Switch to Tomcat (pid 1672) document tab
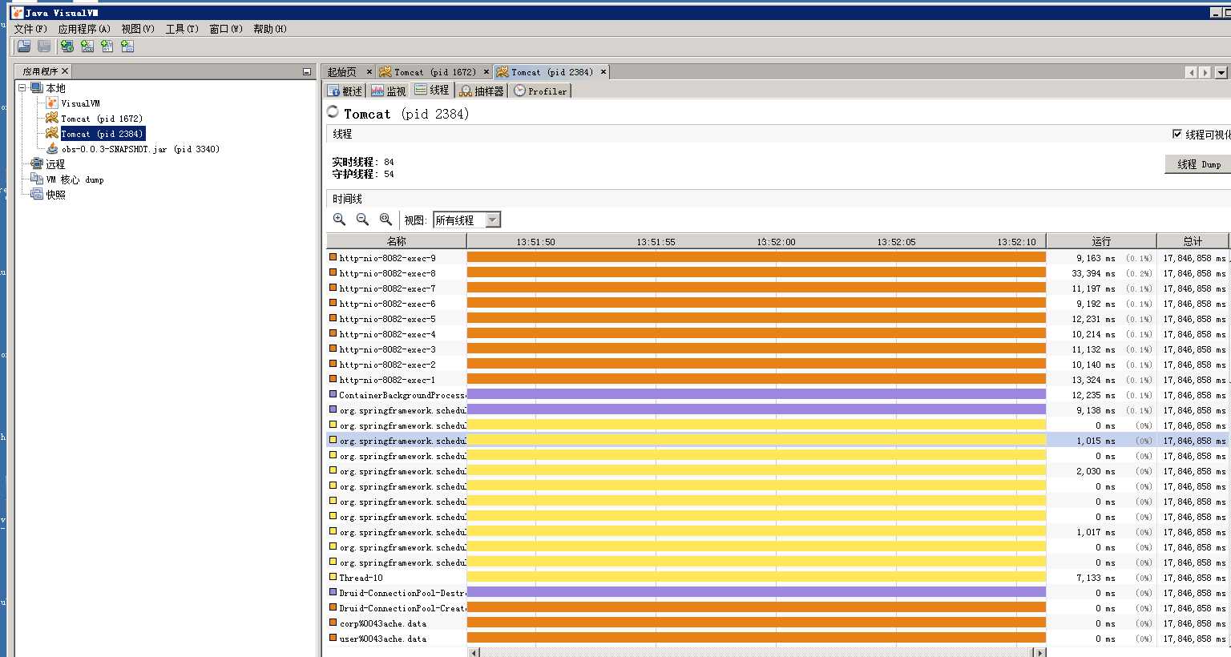 [434, 72]
